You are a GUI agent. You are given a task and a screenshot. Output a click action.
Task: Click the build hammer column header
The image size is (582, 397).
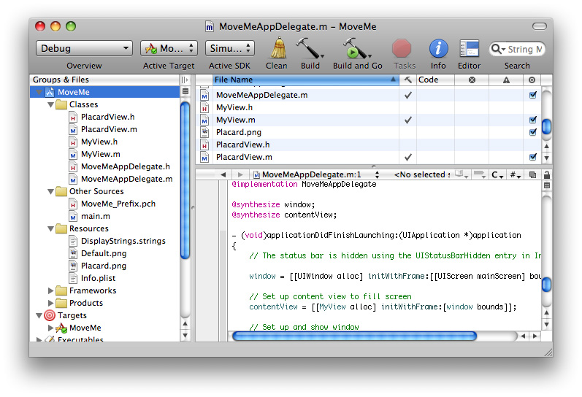[x=408, y=80]
